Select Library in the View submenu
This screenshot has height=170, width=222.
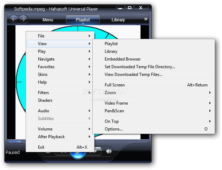tap(154, 51)
